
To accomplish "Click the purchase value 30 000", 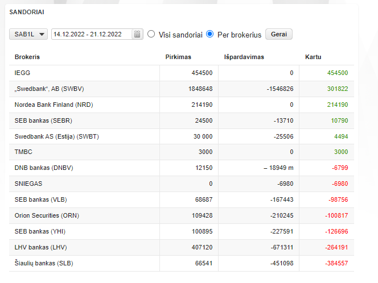I will tap(203, 136).
